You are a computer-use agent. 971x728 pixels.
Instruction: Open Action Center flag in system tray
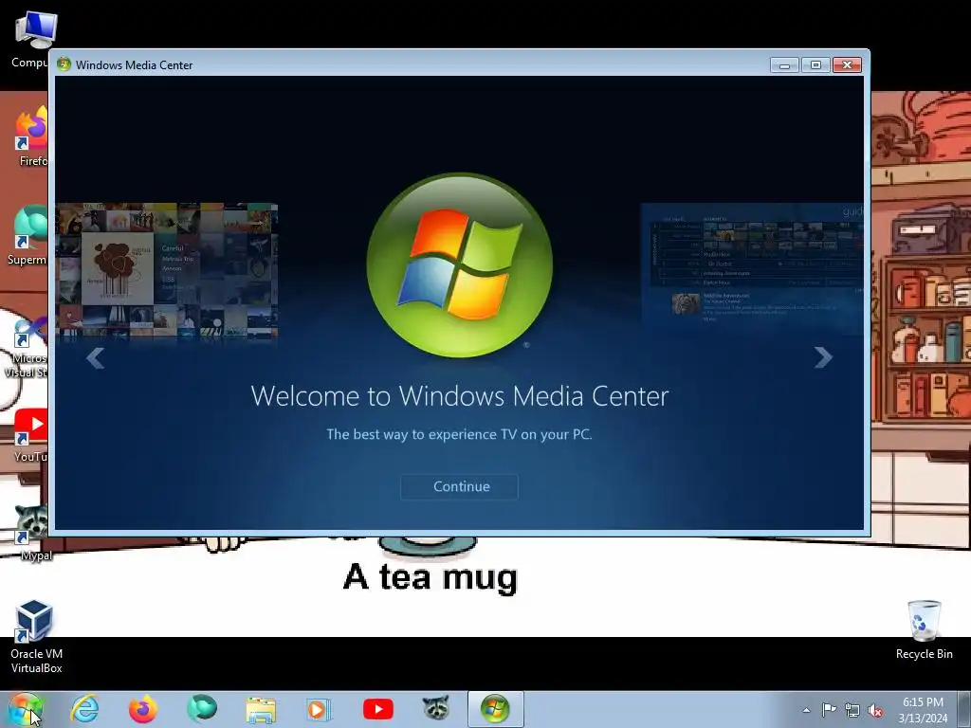pos(829,709)
